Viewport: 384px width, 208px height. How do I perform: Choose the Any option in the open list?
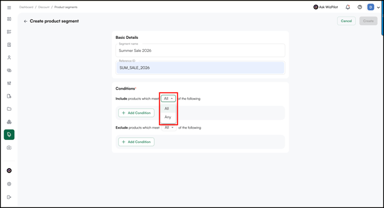point(169,117)
